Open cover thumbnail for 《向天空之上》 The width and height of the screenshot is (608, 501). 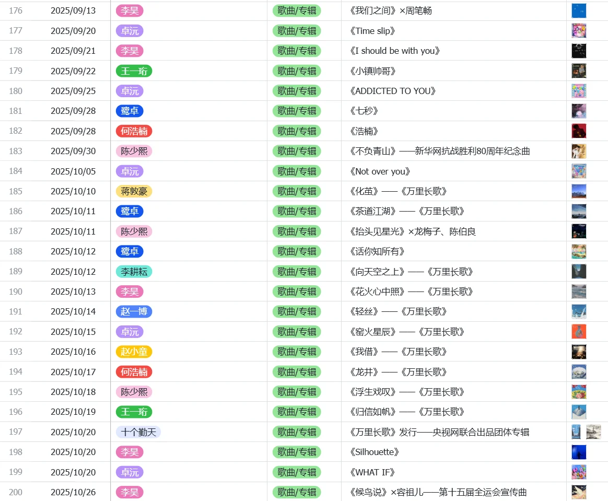click(579, 272)
